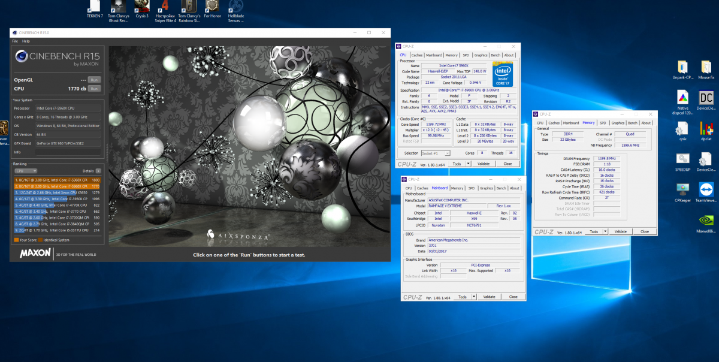Open Memory tab in the Mainboard CPU-Z window
Screen dimensions: 719x362
[x=457, y=188]
